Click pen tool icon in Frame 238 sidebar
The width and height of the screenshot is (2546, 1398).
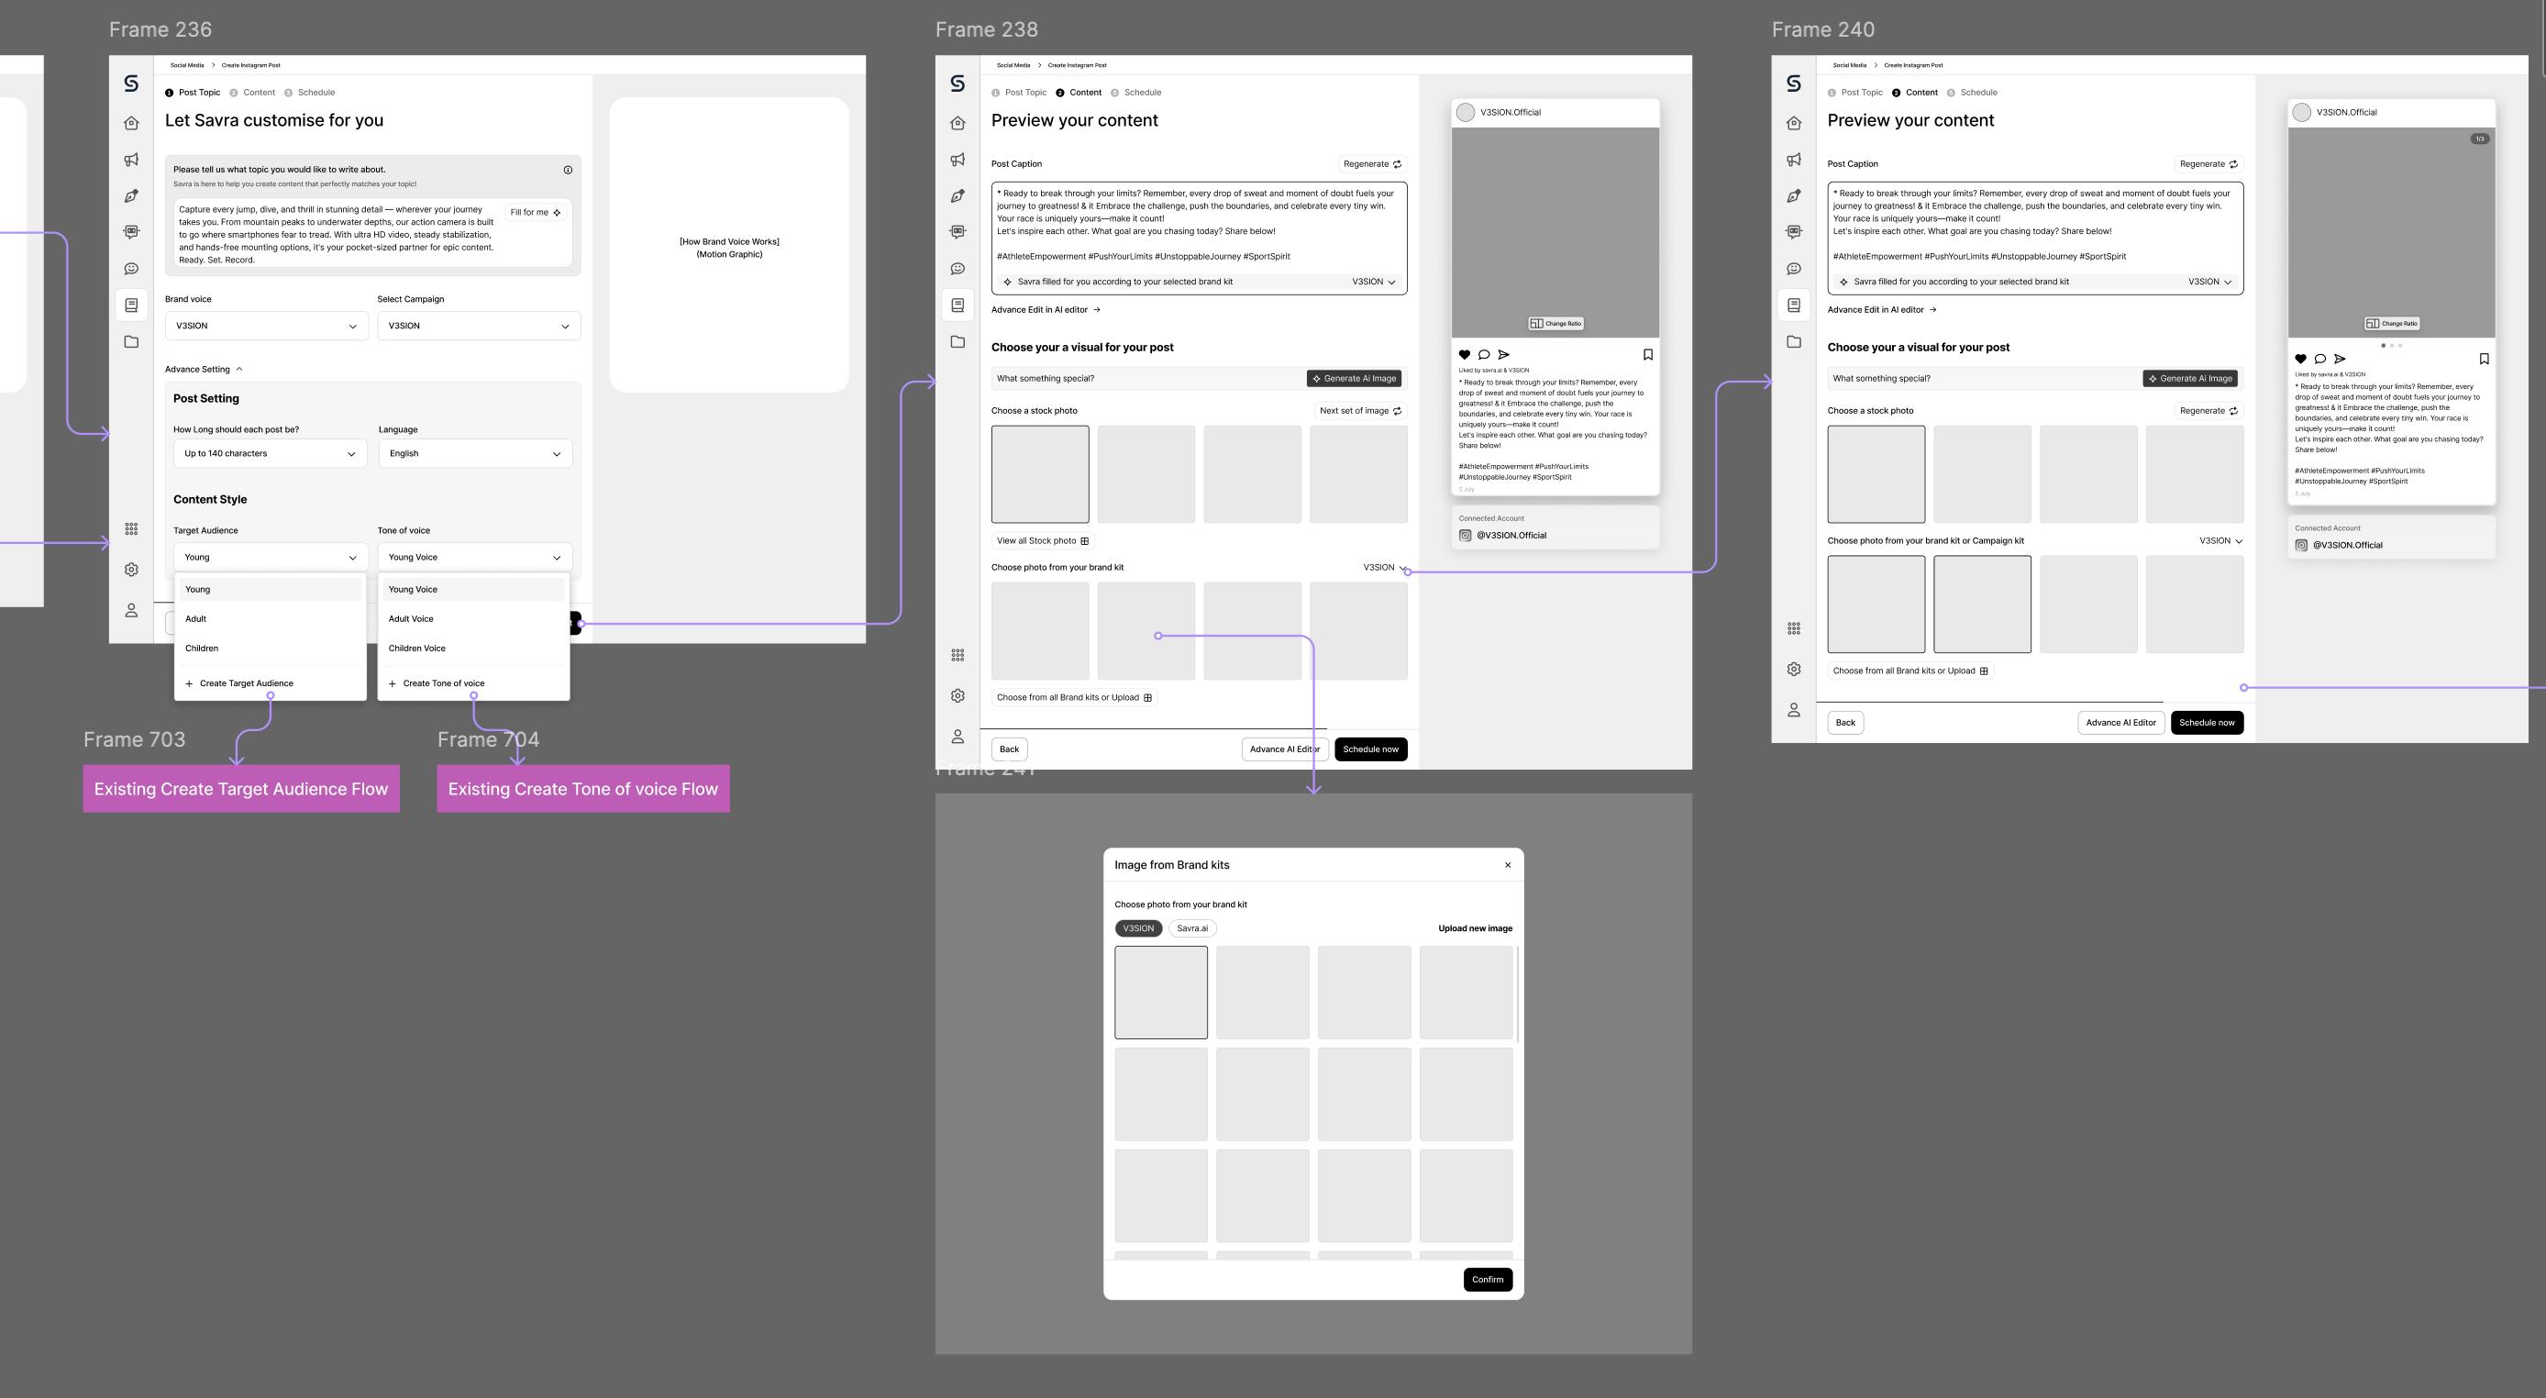click(x=958, y=195)
